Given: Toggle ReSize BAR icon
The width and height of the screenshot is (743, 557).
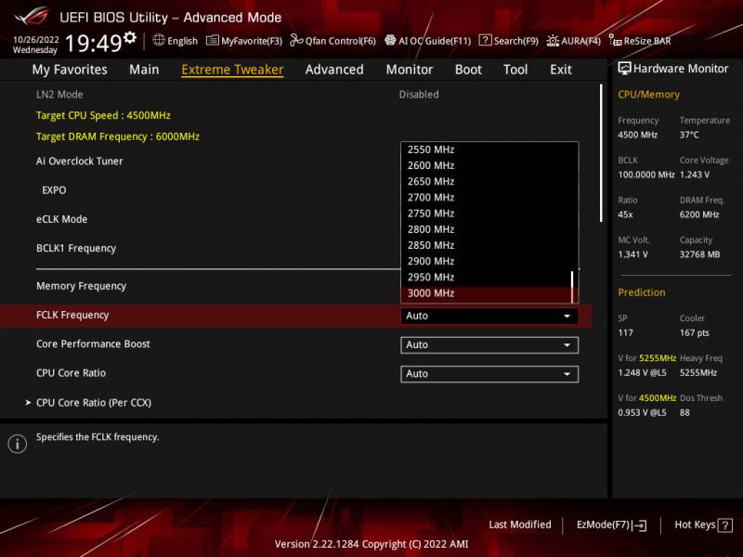Looking at the screenshot, I should pos(615,40).
